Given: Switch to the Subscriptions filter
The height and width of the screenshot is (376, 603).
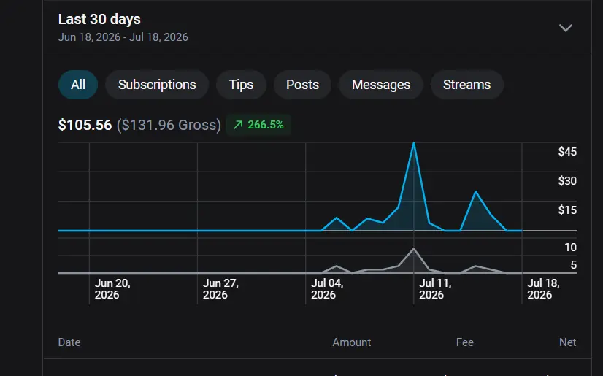Looking at the screenshot, I should 157,85.
